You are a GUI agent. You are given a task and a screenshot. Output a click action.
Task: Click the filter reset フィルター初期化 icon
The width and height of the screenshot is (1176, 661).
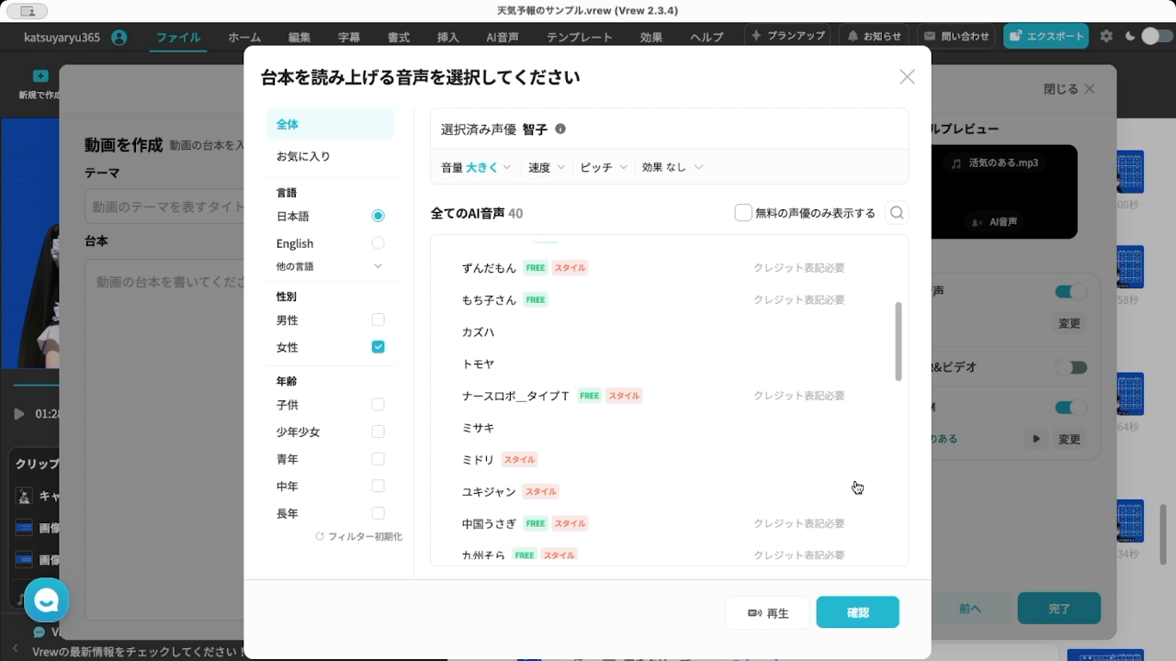320,536
